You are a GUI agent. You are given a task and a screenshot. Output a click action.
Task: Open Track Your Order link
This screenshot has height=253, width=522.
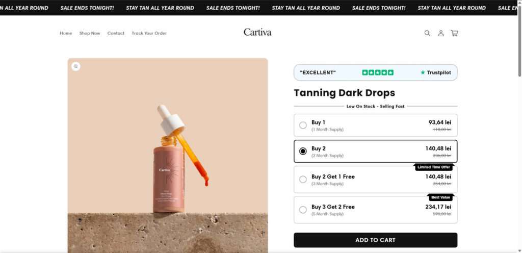tap(149, 33)
